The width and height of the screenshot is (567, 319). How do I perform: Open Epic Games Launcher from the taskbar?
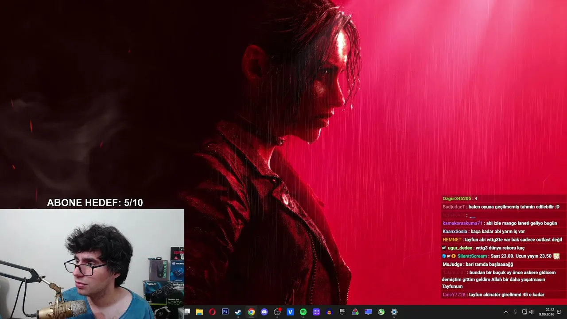coord(342,312)
